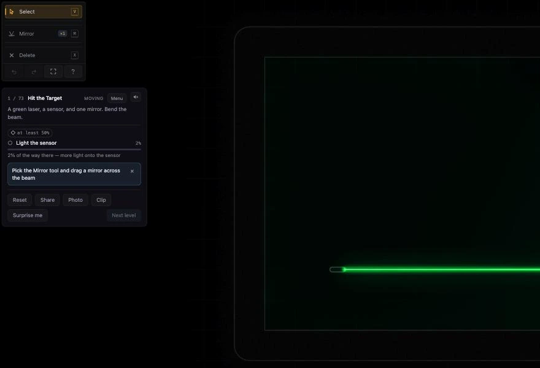Click the 'Hit the Target' level title
The image size is (540, 368).
pyautogui.click(x=45, y=98)
